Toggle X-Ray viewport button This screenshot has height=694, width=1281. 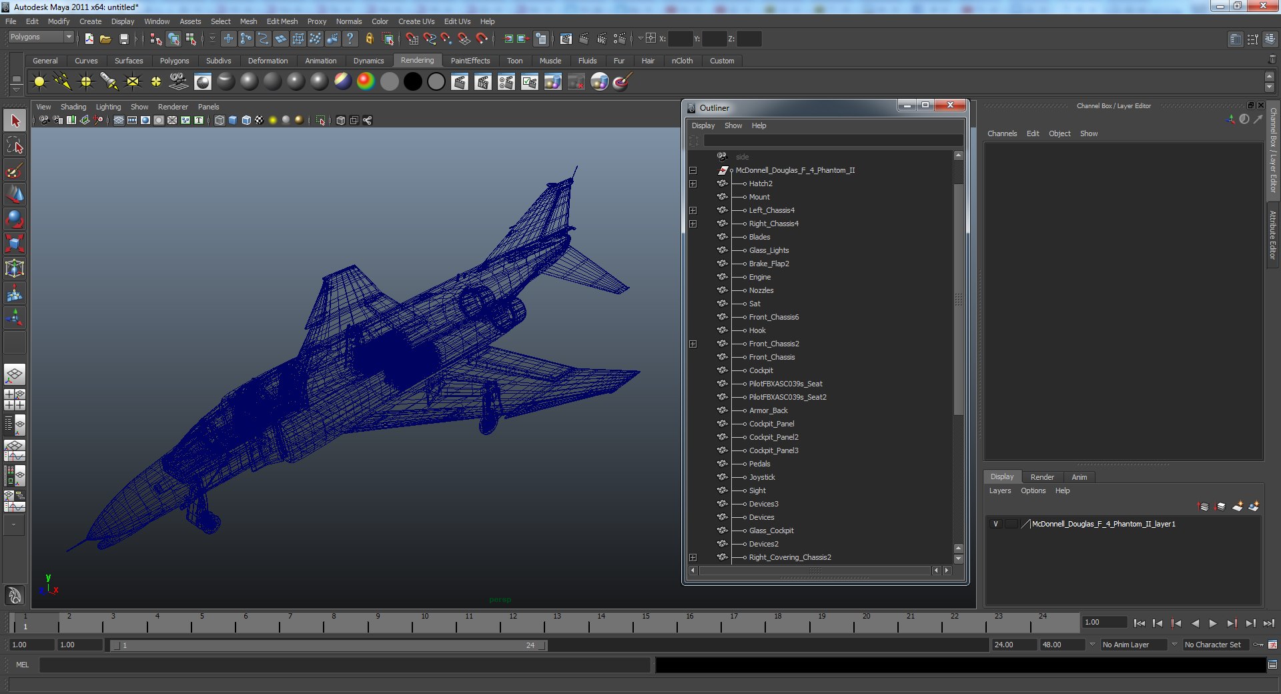[341, 120]
